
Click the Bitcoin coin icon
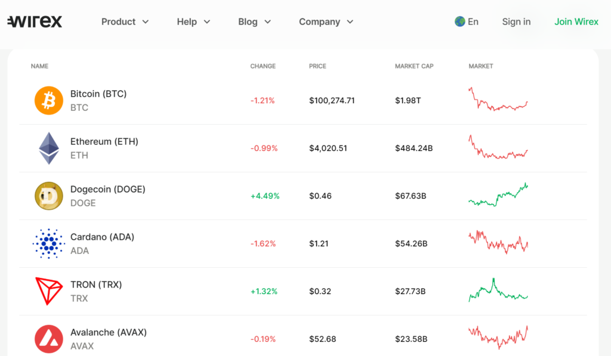tap(49, 101)
